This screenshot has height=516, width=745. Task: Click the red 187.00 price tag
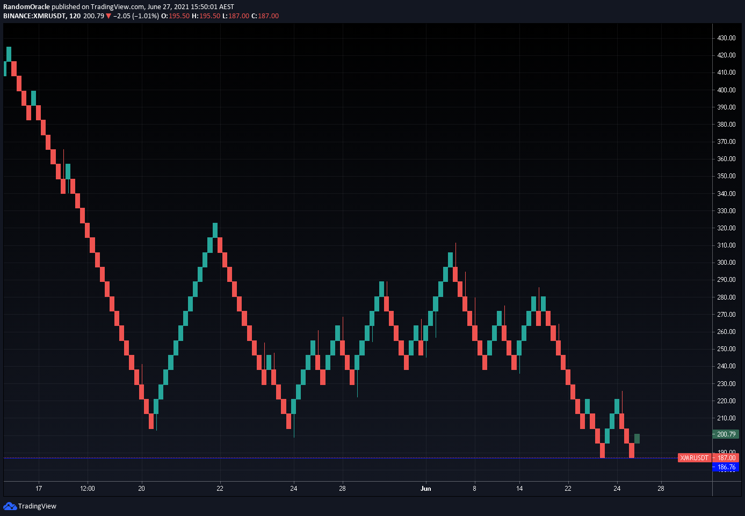726,458
